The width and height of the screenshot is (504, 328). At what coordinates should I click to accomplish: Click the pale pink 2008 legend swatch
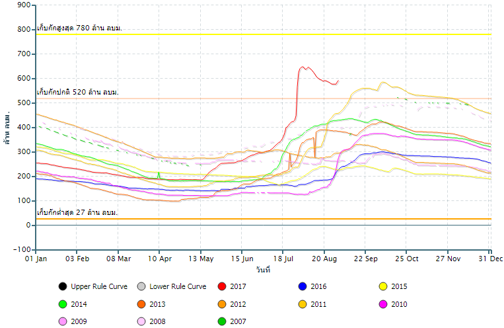[141, 322]
